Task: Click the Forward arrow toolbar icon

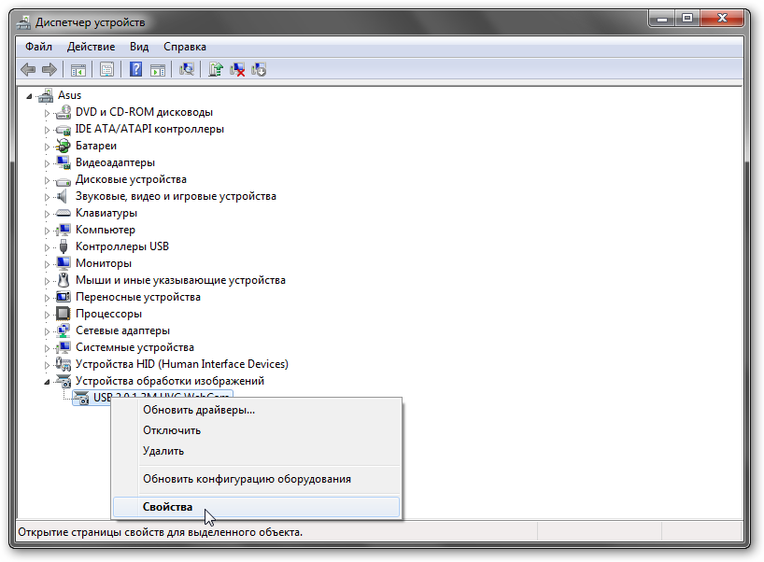Action: pos(50,70)
